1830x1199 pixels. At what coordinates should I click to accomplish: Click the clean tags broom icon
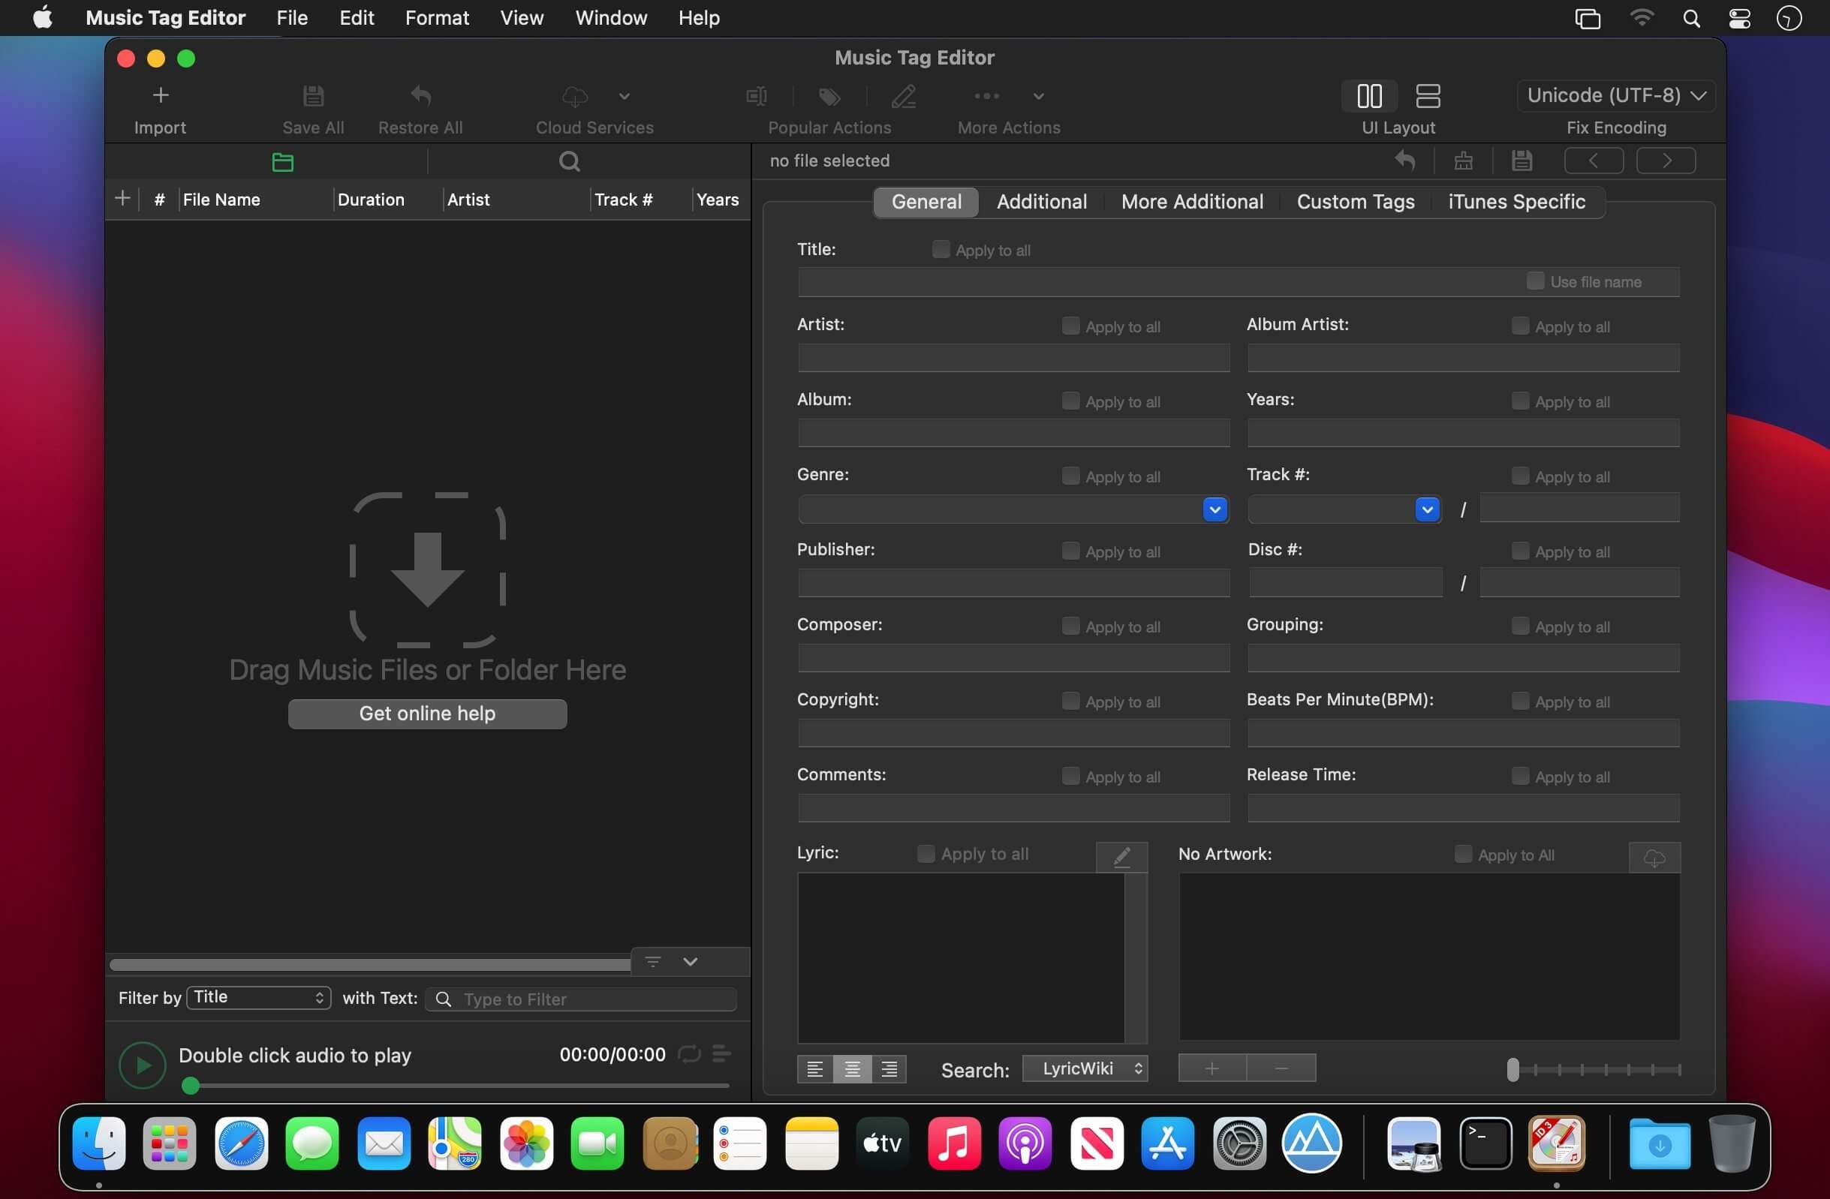pyautogui.click(x=1462, y=161)
